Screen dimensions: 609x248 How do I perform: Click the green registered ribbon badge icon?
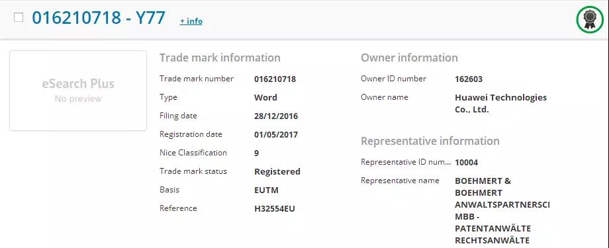click(x=590, y=19)
